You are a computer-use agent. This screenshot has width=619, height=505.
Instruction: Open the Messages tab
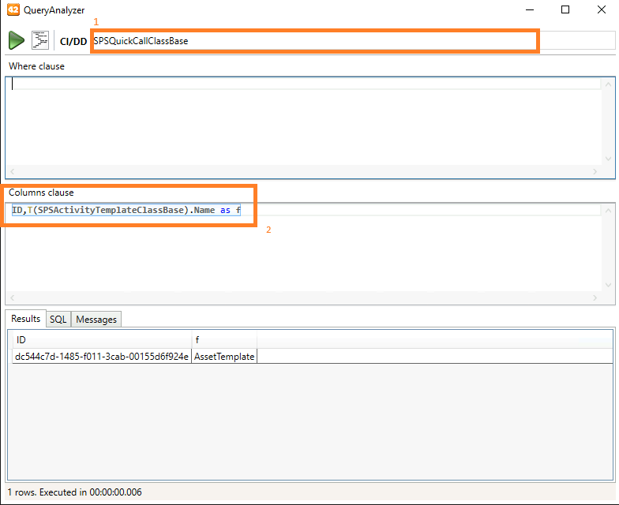click(x=96, y=319)
